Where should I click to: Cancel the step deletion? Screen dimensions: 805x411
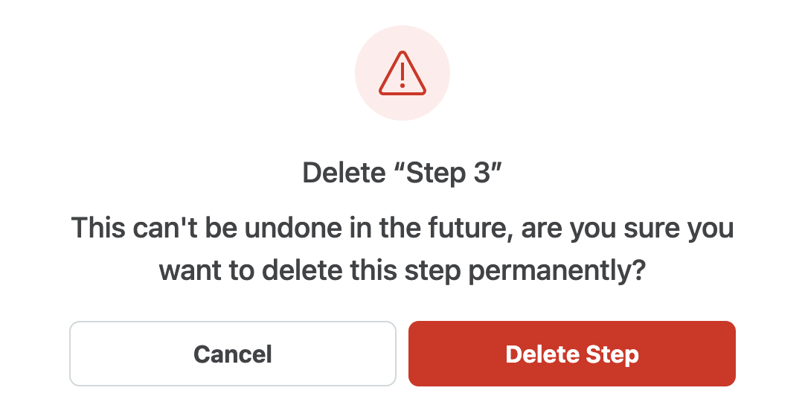tap(232, 354)
